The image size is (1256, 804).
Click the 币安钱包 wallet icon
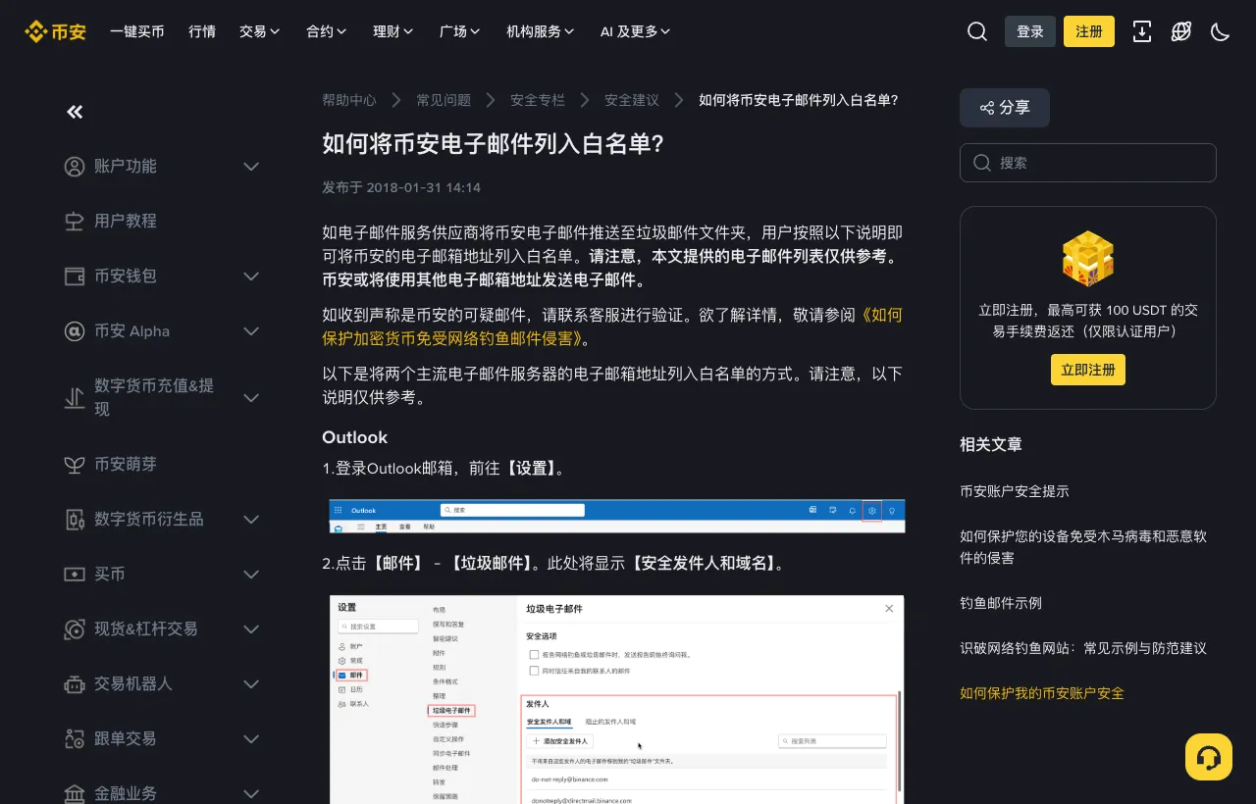[x=75, y=276]
